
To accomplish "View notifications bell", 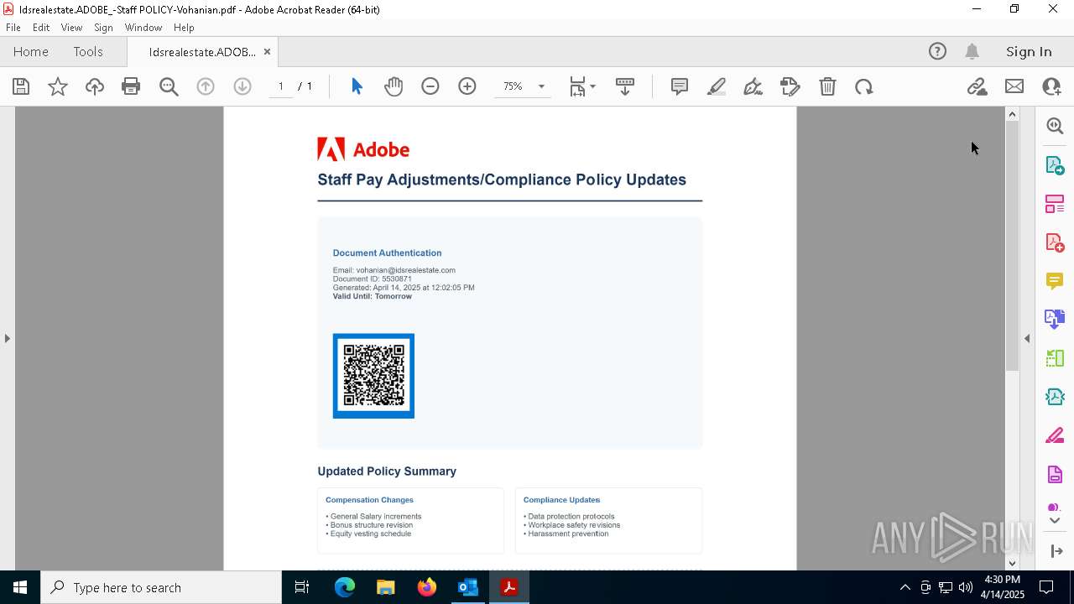I will pyautogui.click(x=972, y=52).
